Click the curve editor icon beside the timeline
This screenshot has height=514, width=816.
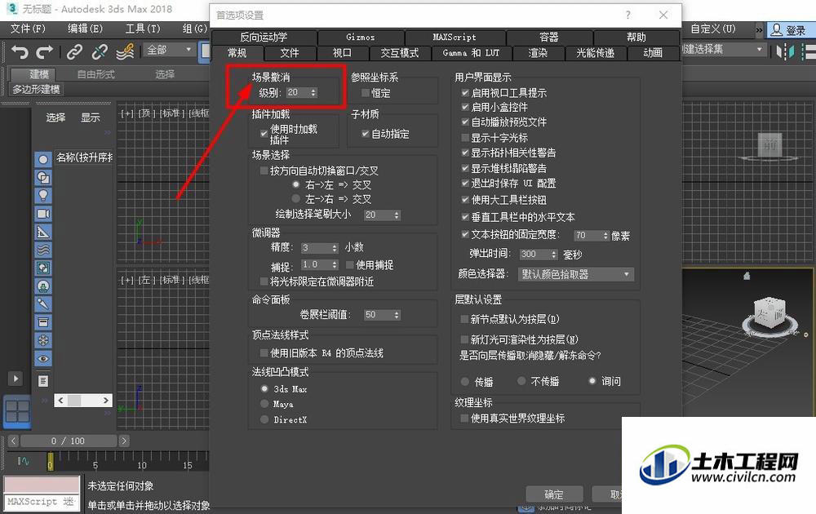tap(24, 461)
